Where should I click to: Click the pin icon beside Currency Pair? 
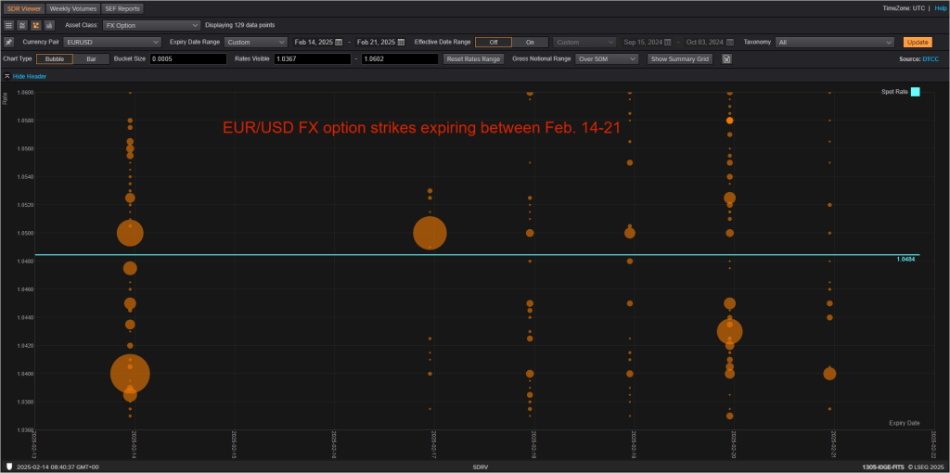tap(8, 42)
